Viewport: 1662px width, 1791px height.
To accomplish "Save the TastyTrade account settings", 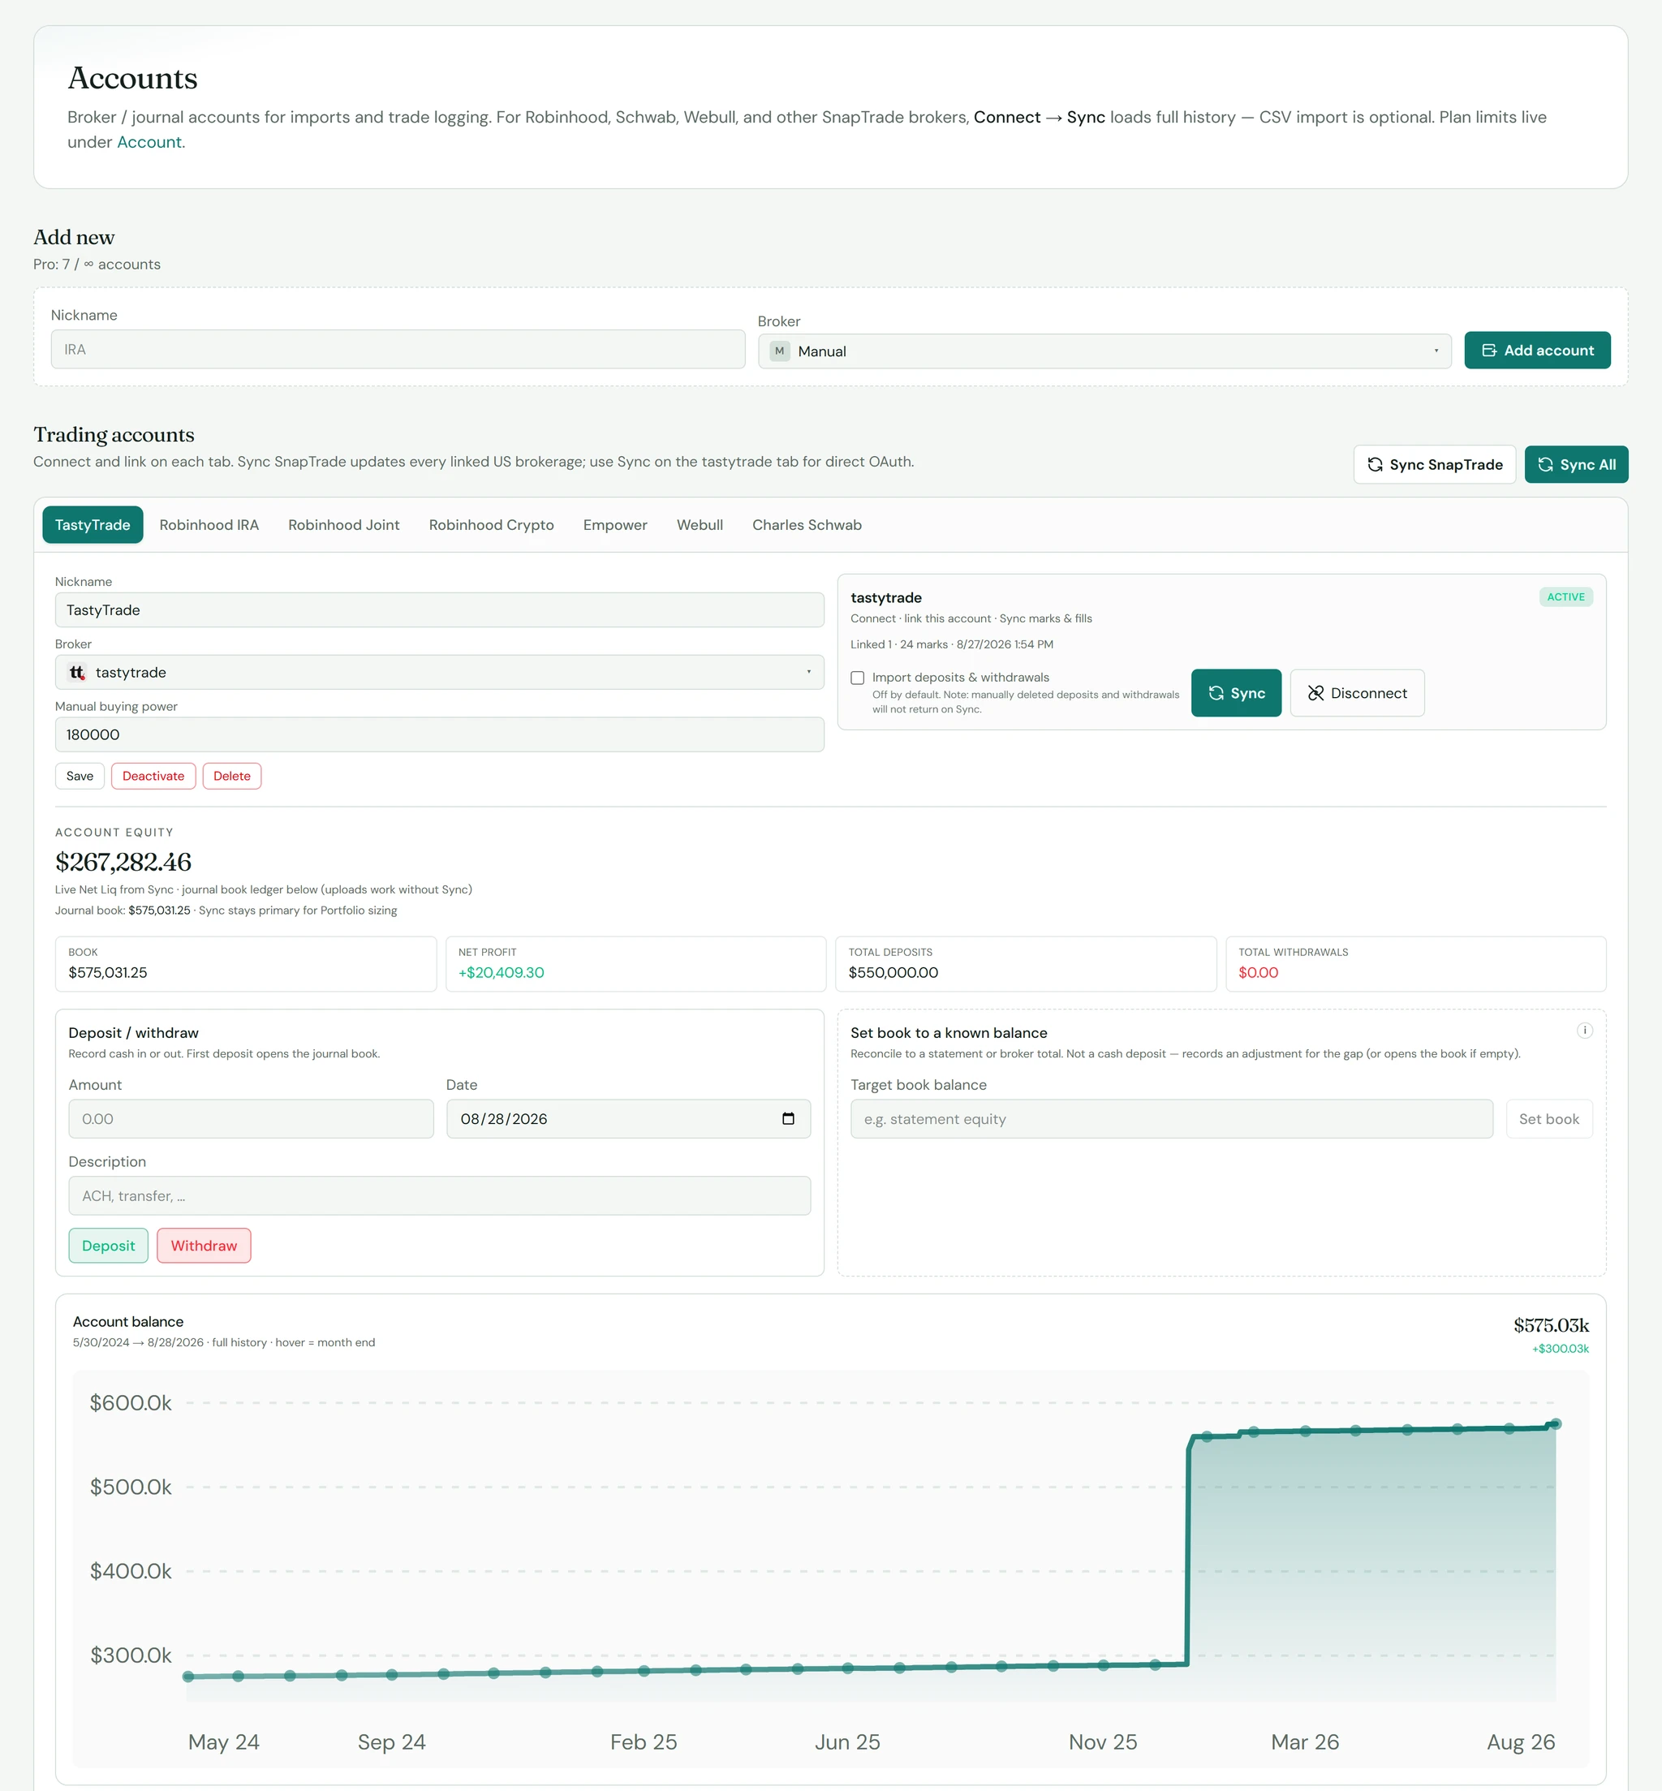I will click(x=80, y=776).
